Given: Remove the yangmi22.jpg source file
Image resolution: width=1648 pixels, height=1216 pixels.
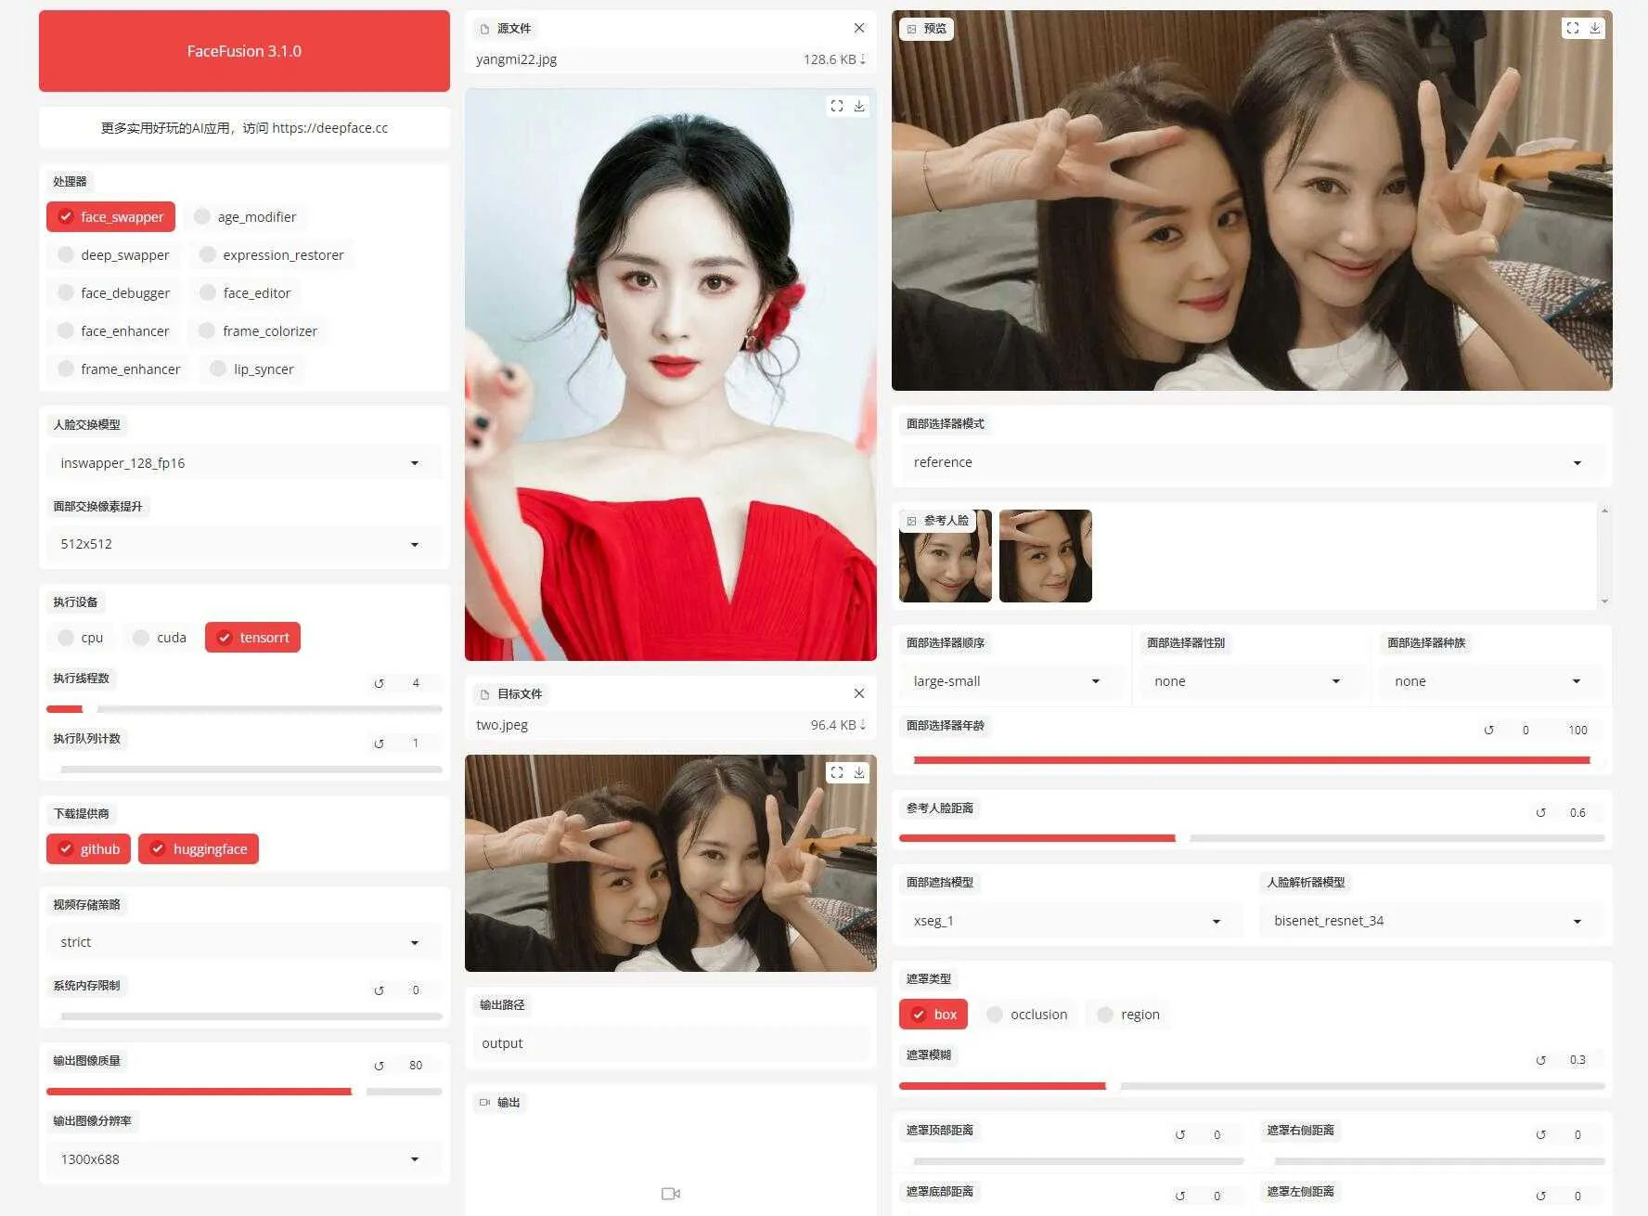Looking at the screenshot, I should coord(858,28).
